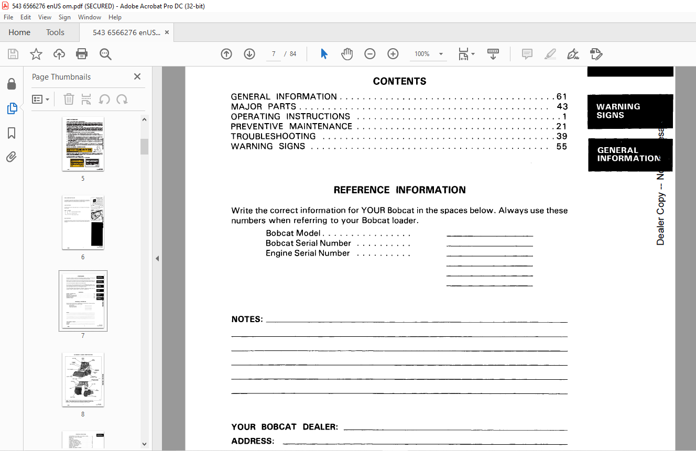Switch to the Home tab
The width and height of the screenshot is (696, 451).
point(19,32)
